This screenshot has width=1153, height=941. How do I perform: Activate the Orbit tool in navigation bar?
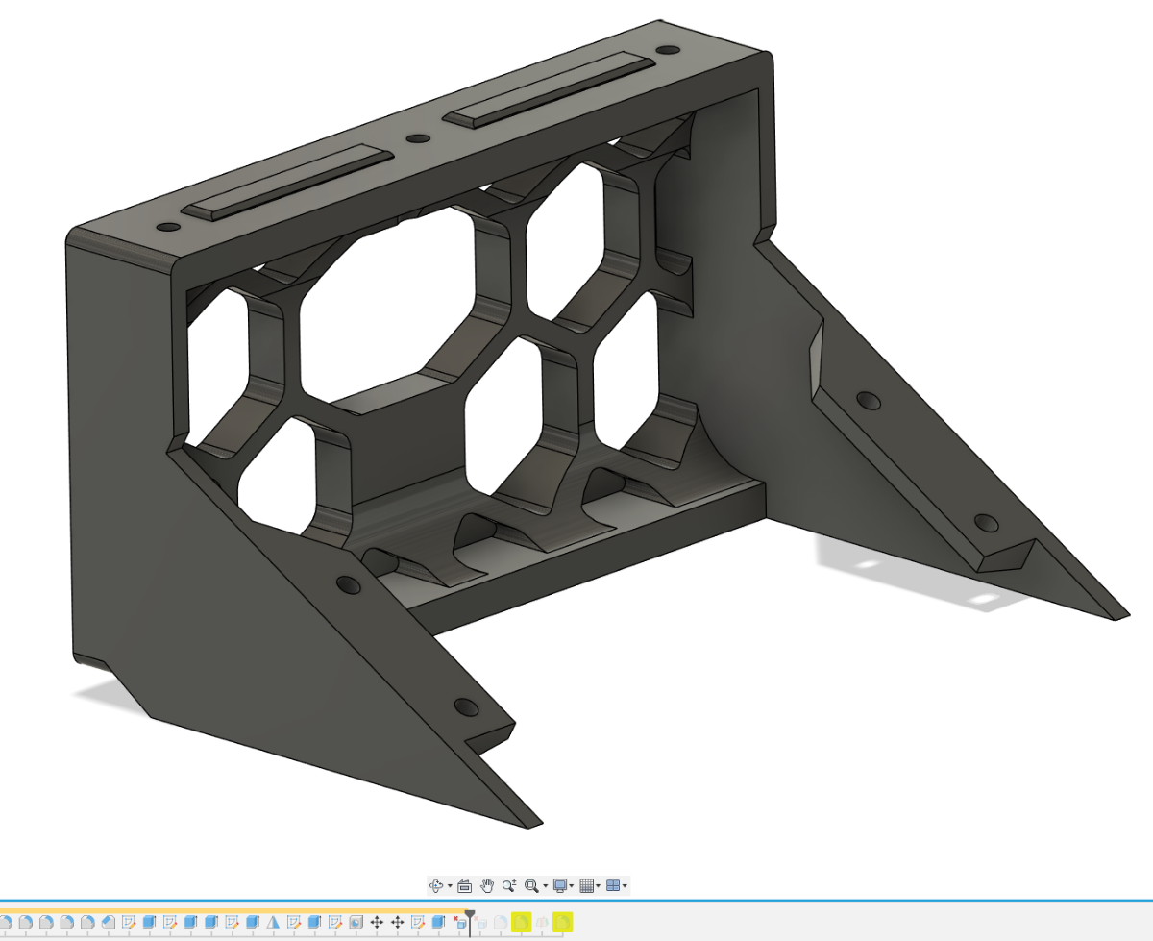(x=435, y=885)
